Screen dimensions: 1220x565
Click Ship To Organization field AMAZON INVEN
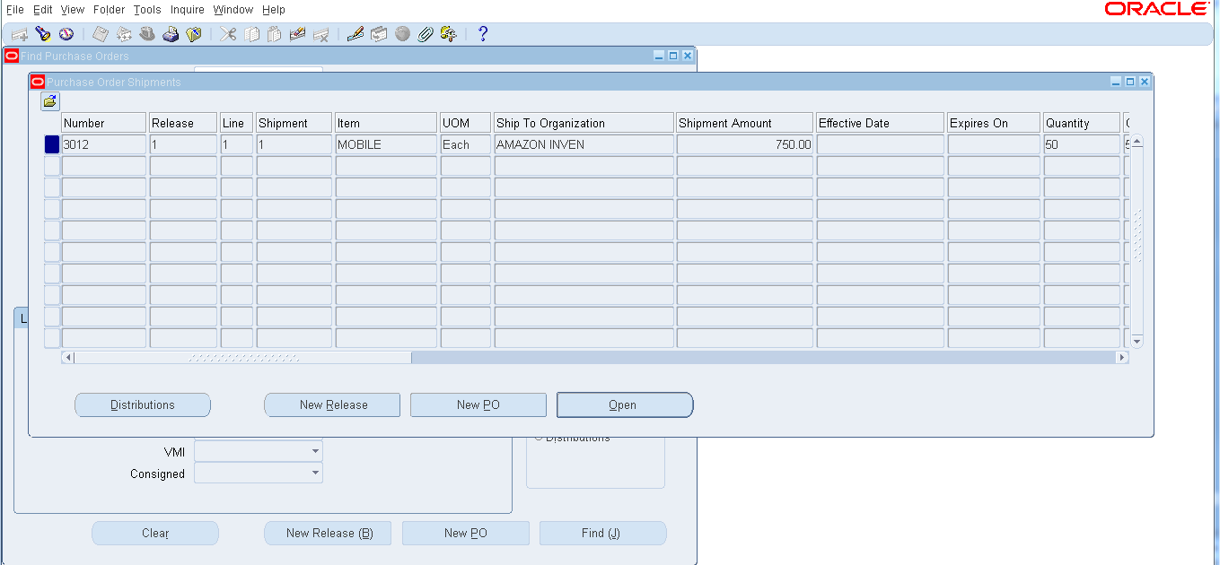tap(584, 144)
